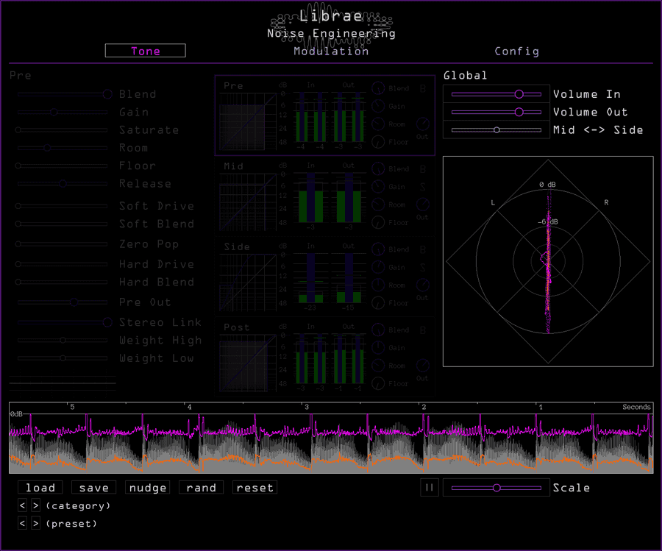Viewport: 662px width, 551px height.
Task: Pause the scrolling waveform display
Action: [x=430, y=488]
